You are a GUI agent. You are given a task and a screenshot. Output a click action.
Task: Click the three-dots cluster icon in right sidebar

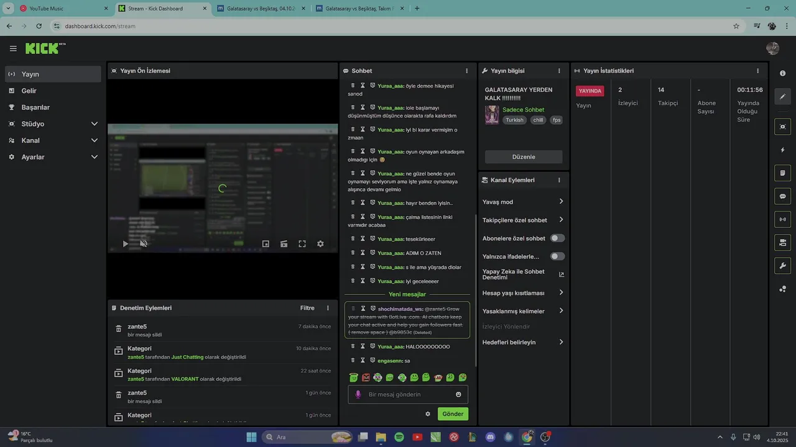pyautogui.click(x=782, y=289)
